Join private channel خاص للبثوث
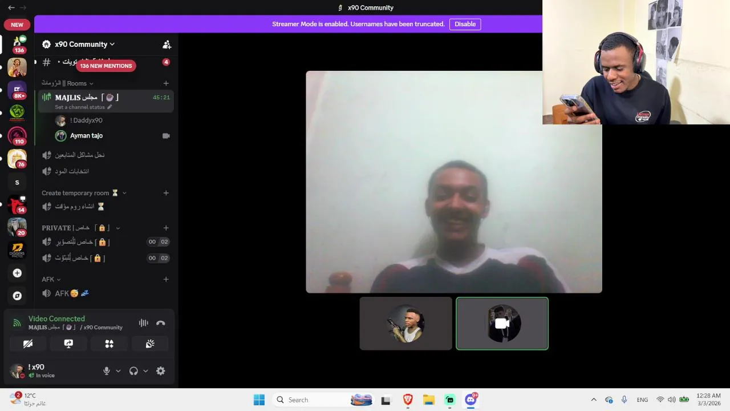The image size is (730, 411). pyautogui.click(x=106, y=258)
